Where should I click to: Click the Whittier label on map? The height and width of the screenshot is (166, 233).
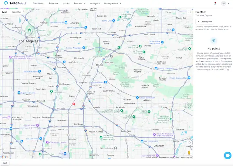coord(112,79)
